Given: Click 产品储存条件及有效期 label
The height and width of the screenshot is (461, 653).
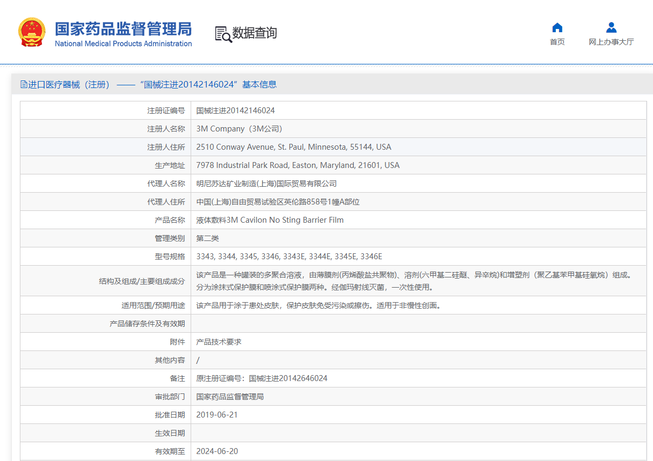Looking at the screenshot, I should pos(148,324).
